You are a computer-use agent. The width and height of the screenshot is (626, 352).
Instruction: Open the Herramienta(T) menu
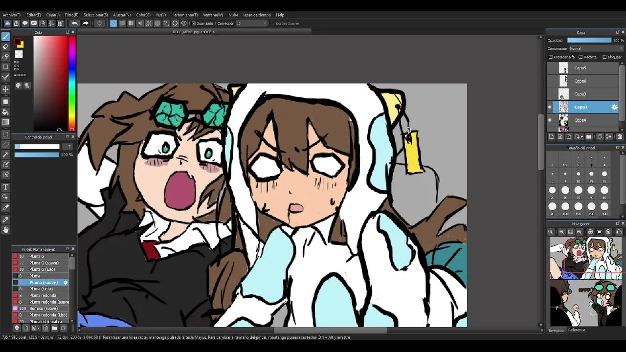tap(184, 15)
